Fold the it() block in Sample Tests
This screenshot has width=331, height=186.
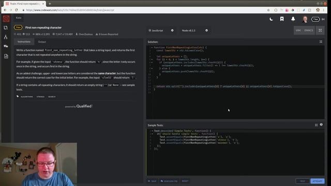[152, 134]
